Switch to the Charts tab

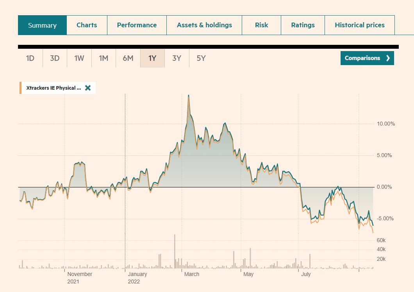pyautogui.click(x=87, y=25)
